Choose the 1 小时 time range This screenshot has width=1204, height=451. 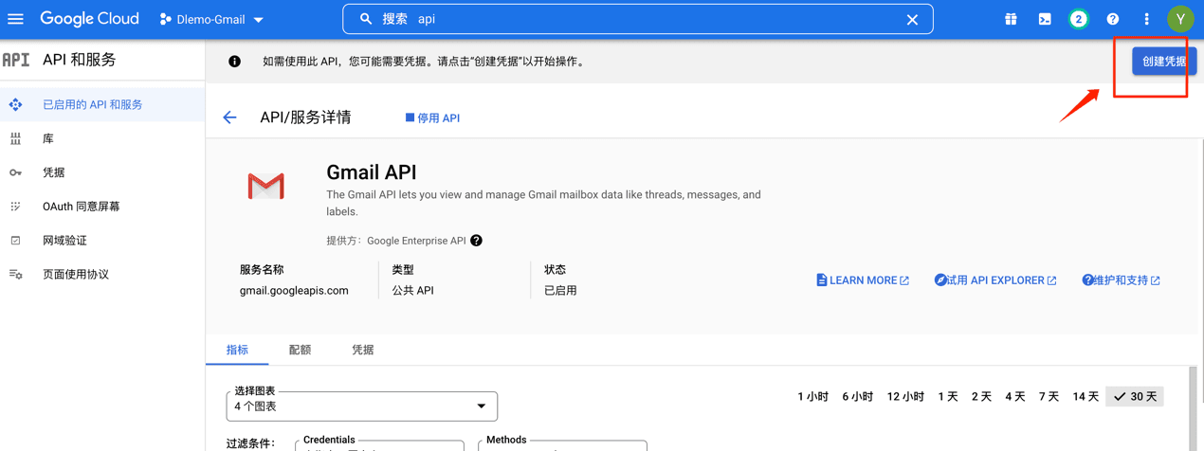pos(812,396)
